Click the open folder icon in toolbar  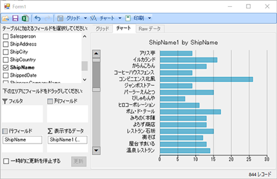(x=6, y=18)
